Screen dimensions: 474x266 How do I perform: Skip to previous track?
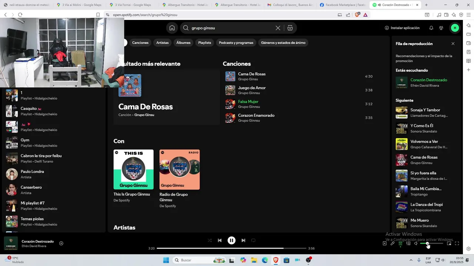point(220,240)
